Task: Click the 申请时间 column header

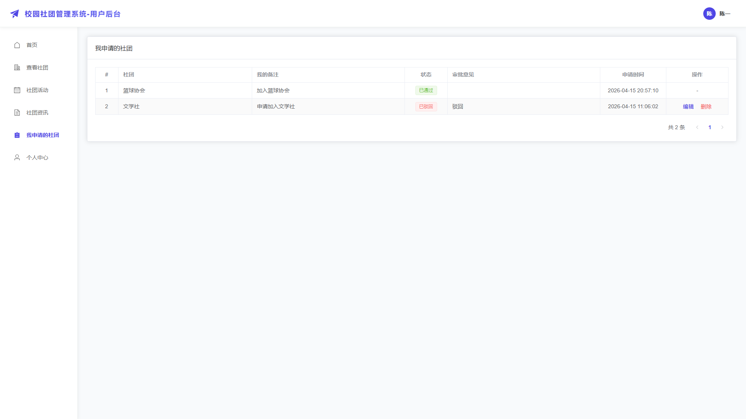Action: [x=633, y=74]
